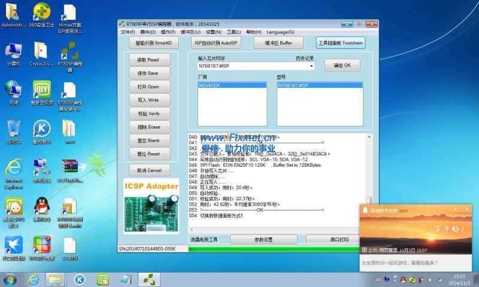
Task: Click the green progress bar
Action: (x=274, y=249)
